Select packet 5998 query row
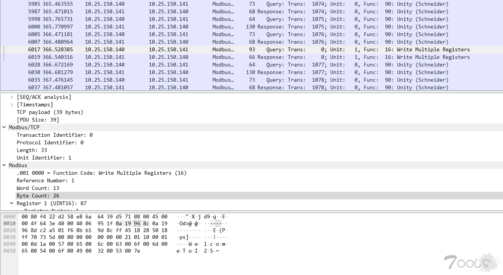The height and width of the screenshot is (275, 503). pos(251,19)
